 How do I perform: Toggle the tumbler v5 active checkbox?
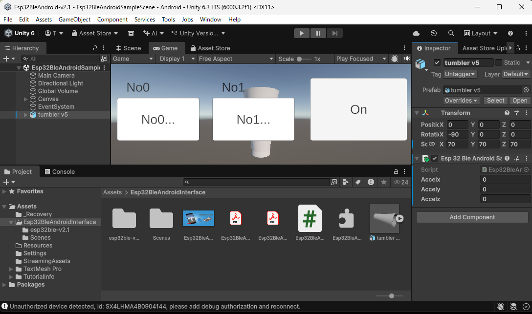tap(437, 63)
